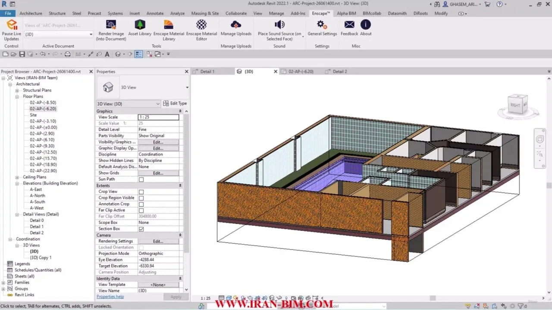Click Edit for Visibility/Graphics overrides
This screenshot has height=310, width=552.
[158, 142]
